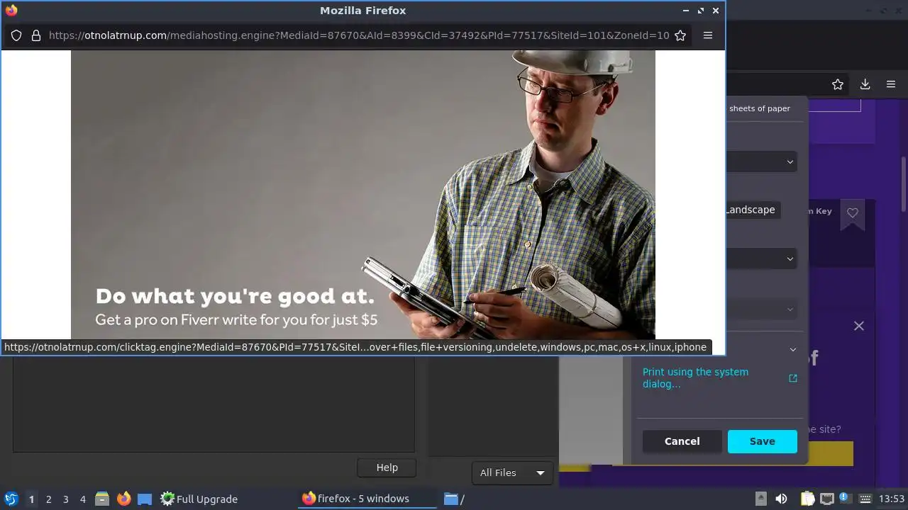Switch to the Full Upgrade taskbar window
This screenshot has width=908, height=510.
click(x=199, y=499)
